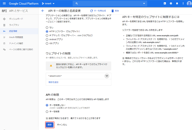
Task: Click the API とサービス header icon
Action: click(x=4, y=11)
